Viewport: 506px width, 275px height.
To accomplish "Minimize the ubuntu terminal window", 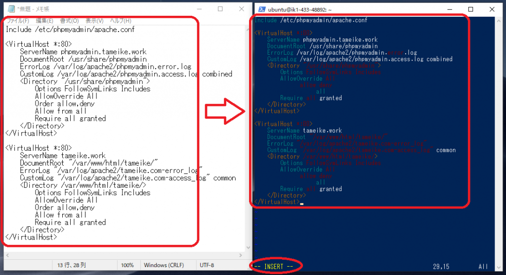I will click(x=448, y=9).
